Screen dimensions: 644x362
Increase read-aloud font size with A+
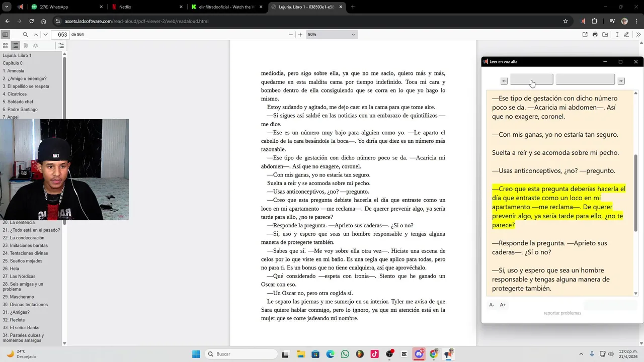[x=503, y=305]
